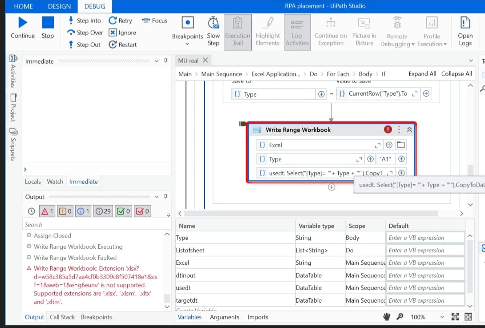Close the MU real document tab
Image resolution: width=485 pixels, height=328 pixels.
(206, 61)
